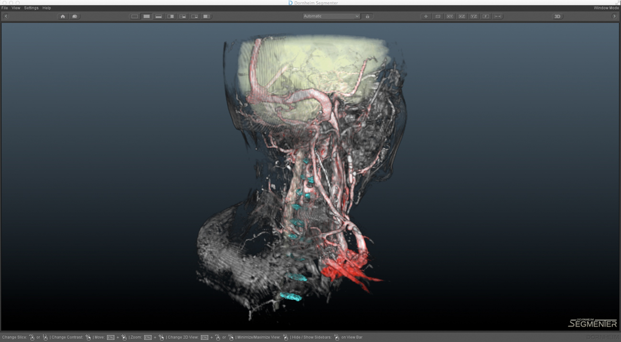
Task: Open the File menu
Action: pos(5,8)
